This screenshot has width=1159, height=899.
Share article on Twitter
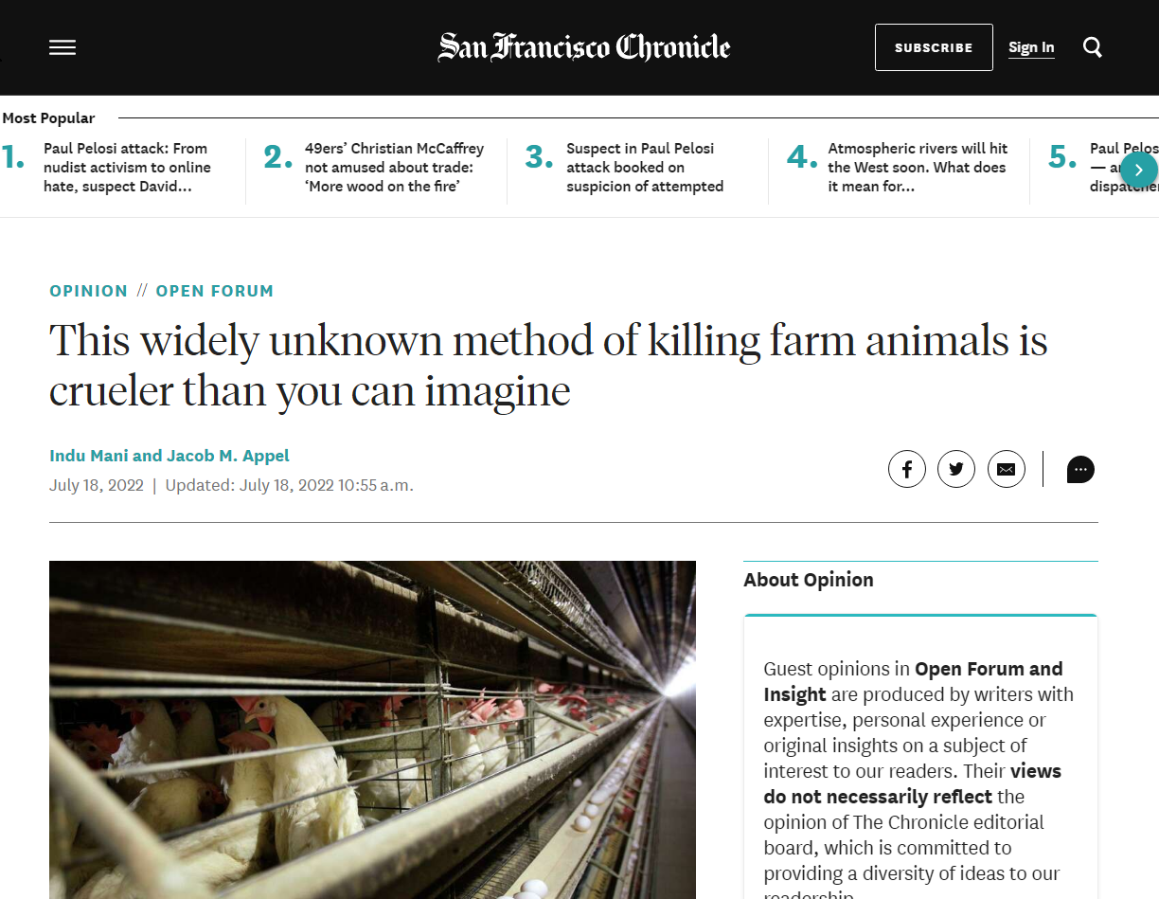956,469
